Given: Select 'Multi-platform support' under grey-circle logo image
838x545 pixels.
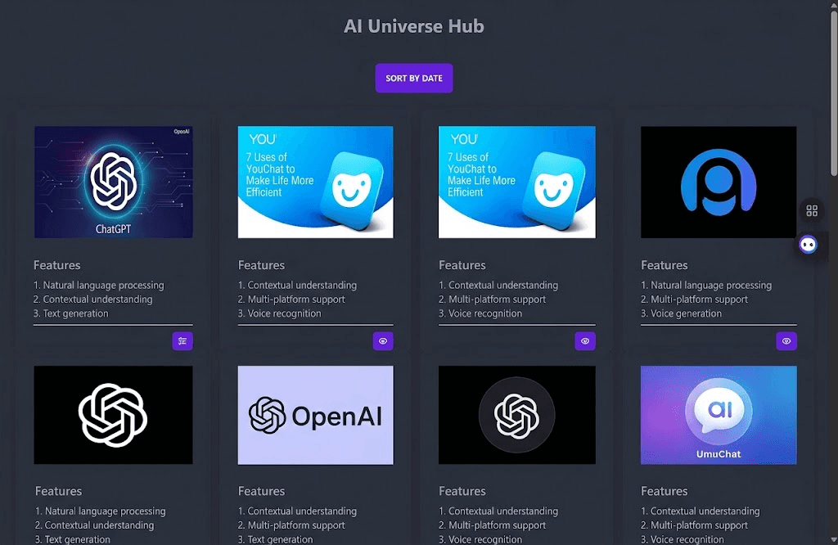Looking at the screenshot, I should coord(497,525).
